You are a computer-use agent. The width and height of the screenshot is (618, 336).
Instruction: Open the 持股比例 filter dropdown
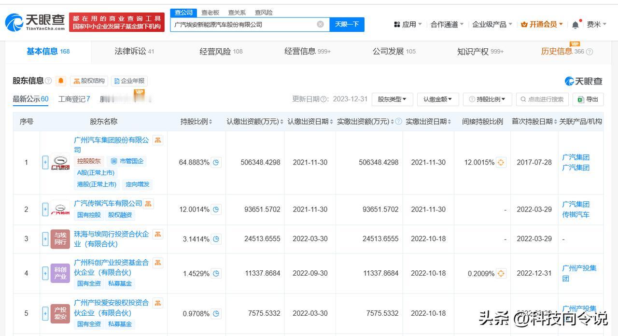pos(487,99)
